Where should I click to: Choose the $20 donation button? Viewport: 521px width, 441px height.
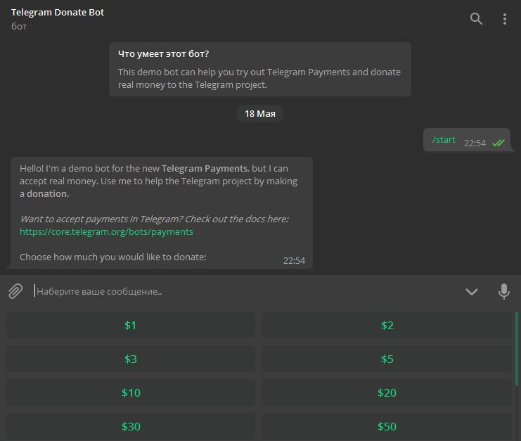(387, 392)
